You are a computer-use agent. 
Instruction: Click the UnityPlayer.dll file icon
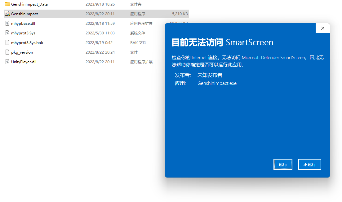pyautogui.click(x=7, y=62)
